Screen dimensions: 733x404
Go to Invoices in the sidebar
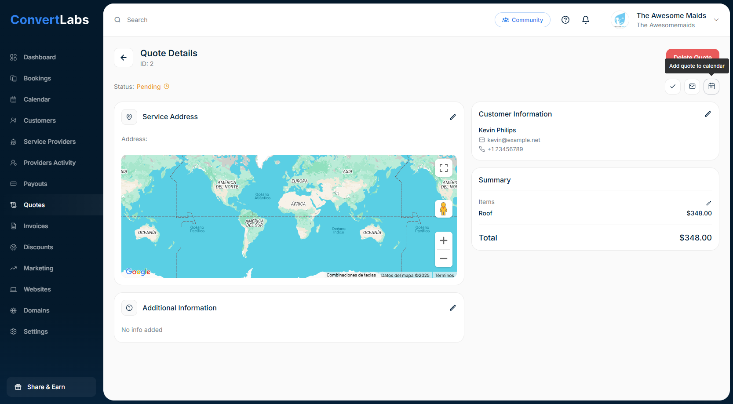(36, 226)
